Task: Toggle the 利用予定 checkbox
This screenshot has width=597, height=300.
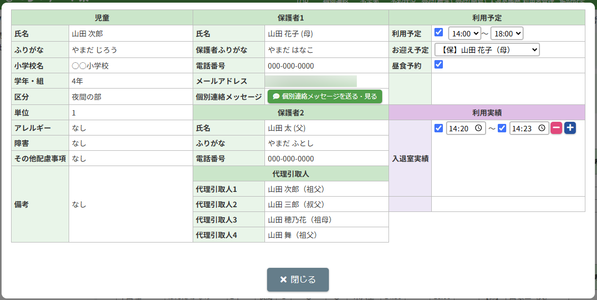Action: coord(439,33)
